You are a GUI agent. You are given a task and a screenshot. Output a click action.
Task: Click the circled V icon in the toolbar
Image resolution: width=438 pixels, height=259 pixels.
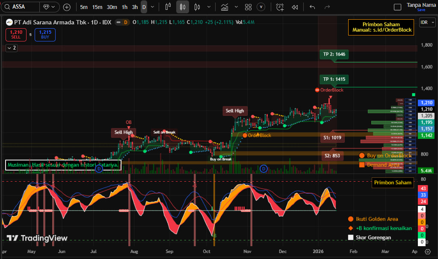point(260,7)
